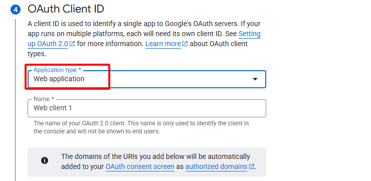The height and width of the screenshot is (181, 371).
Task: Click external-link icon beside 'up OAuth 2.0'
Action: (72, 44)
